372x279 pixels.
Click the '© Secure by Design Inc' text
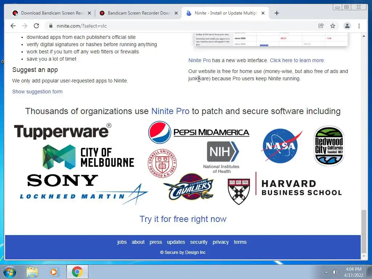183,252
